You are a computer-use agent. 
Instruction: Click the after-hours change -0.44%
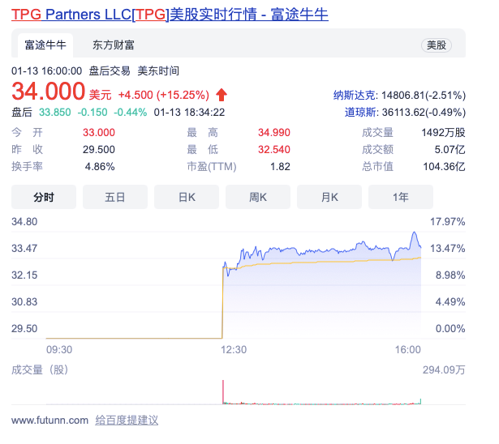point(130,112)
